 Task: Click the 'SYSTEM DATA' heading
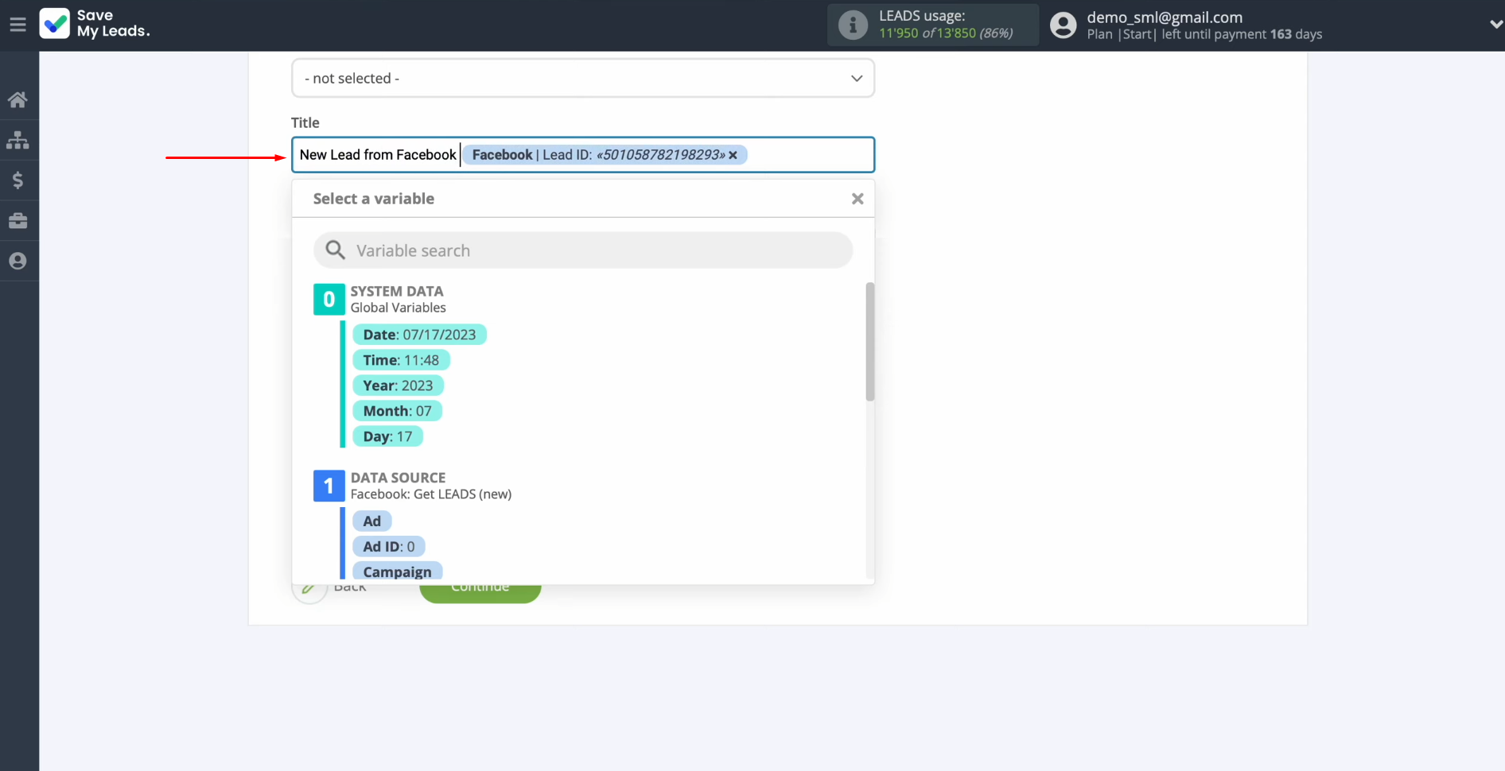397,291
